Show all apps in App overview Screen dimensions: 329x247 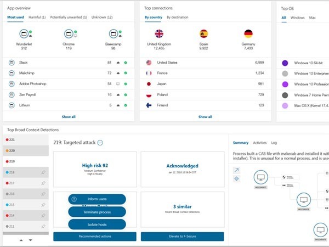(69, 117)
